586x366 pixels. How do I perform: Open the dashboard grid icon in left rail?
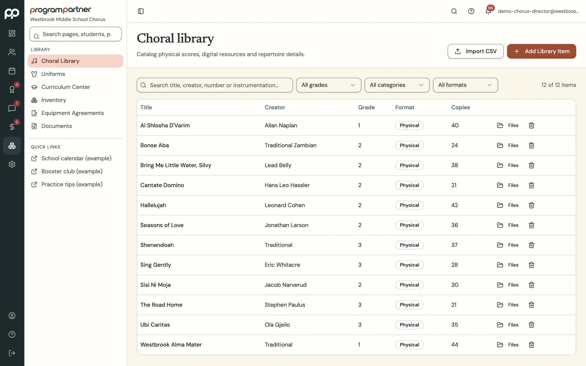point(12,33)
